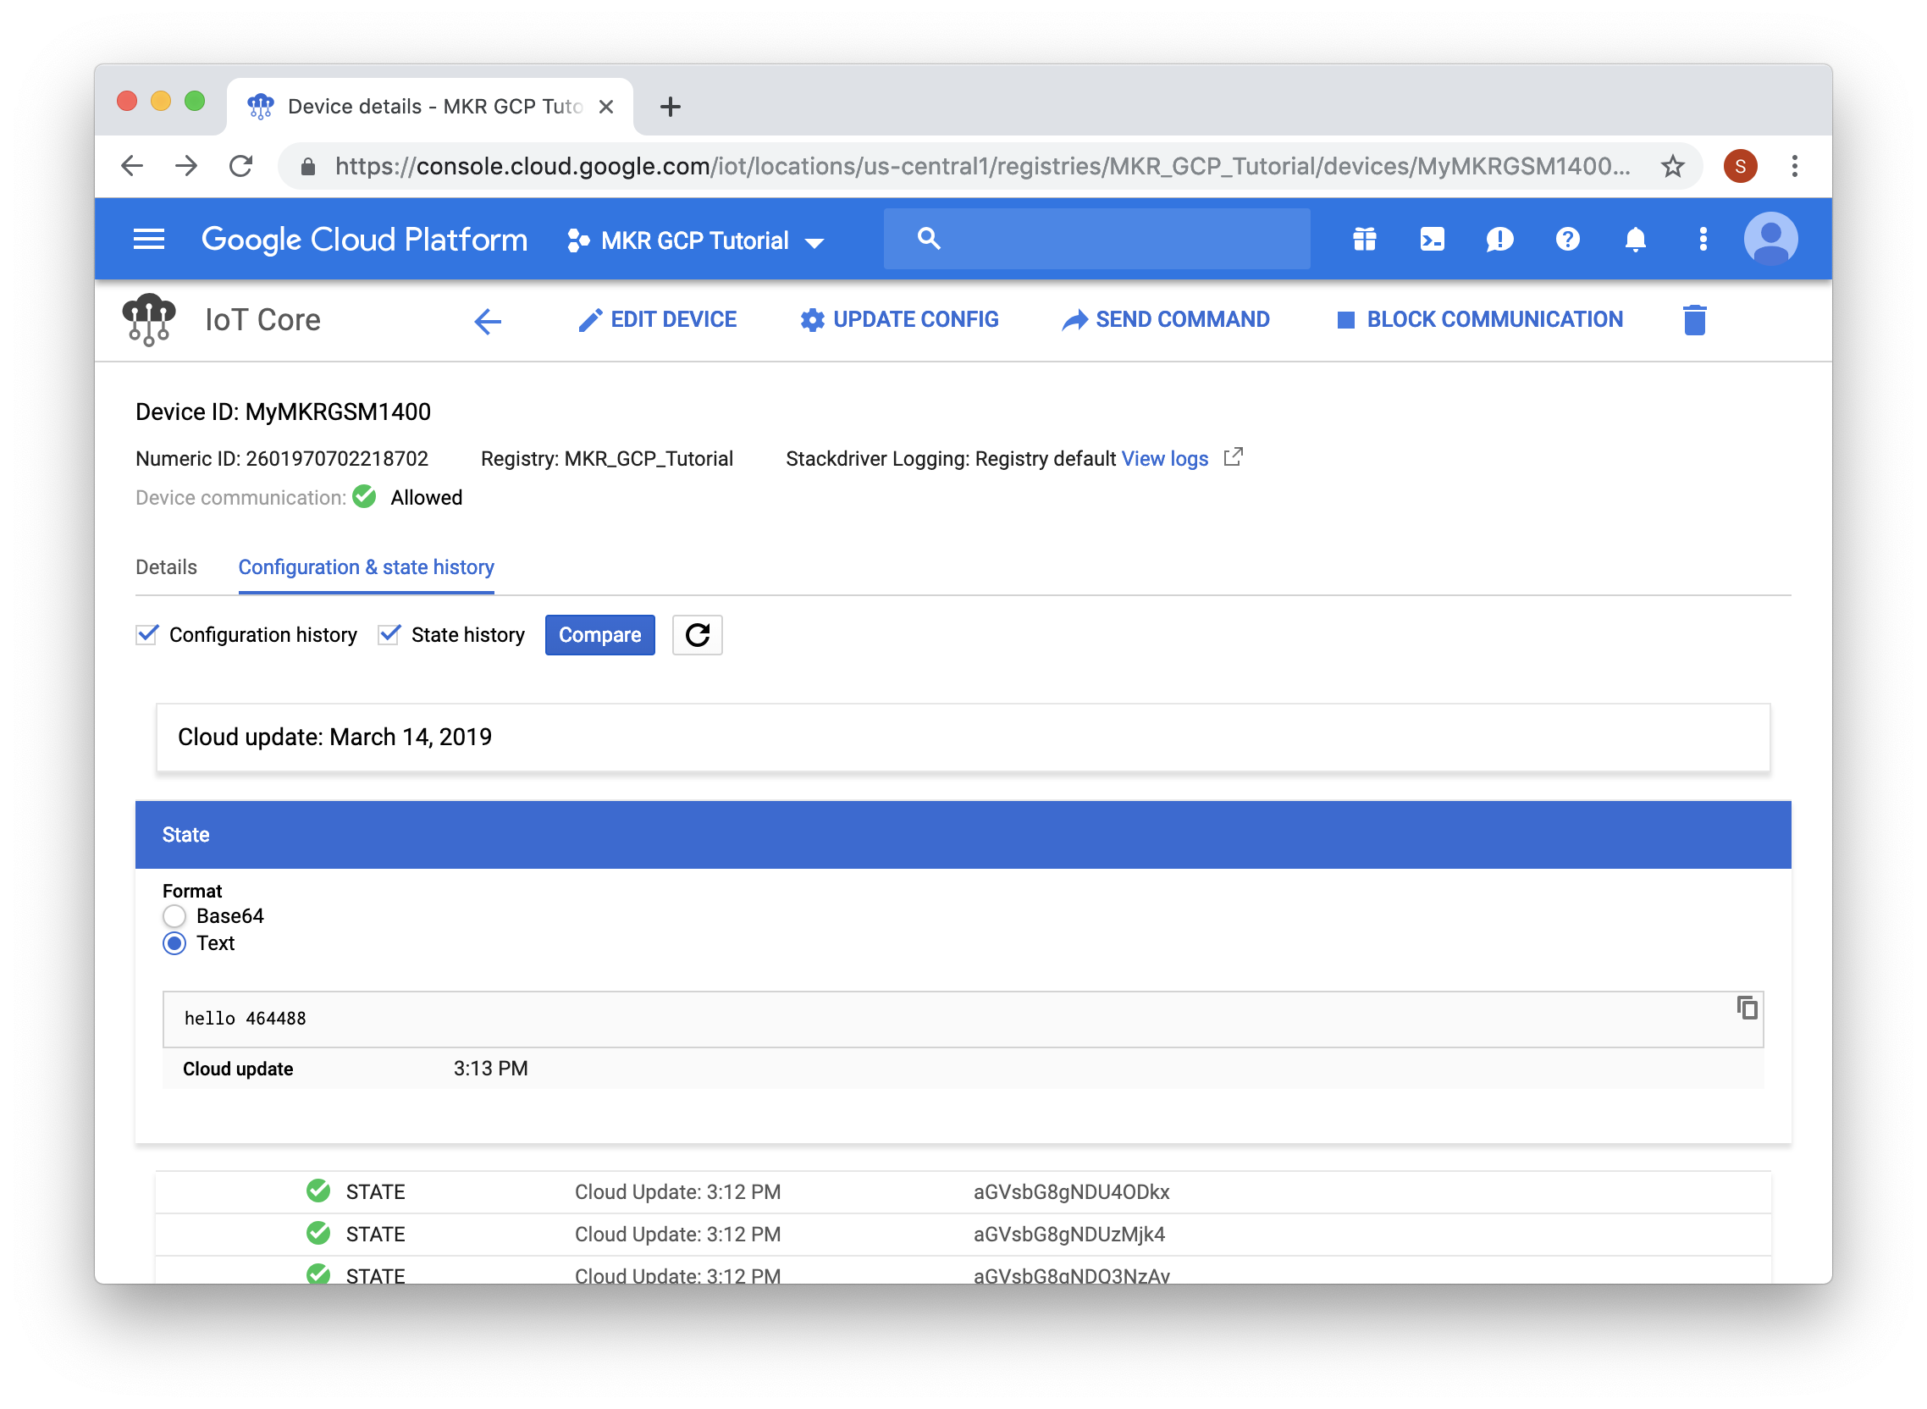
Task: Delete the device using the trash icon
Action: point(1694,320)
